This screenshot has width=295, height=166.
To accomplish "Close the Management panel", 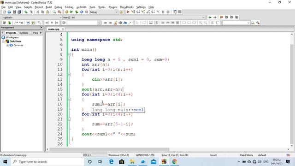I will 41,28.
